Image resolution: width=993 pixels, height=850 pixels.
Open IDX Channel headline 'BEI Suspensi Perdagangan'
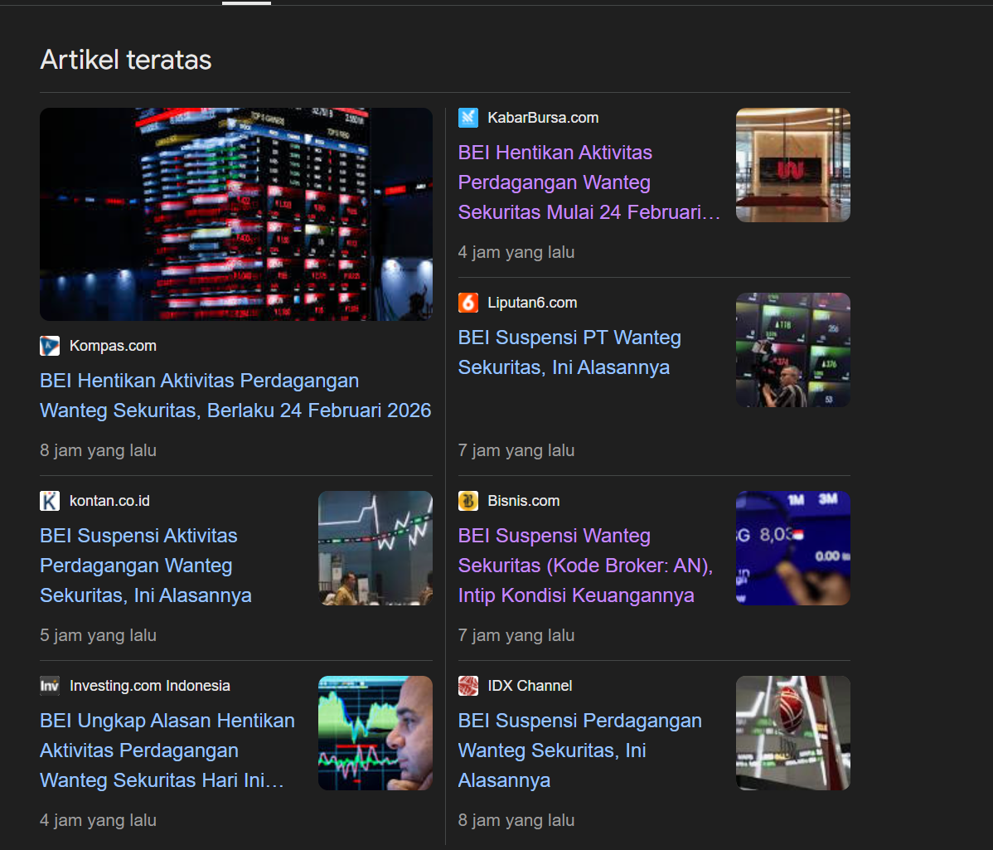pos(579,750)
